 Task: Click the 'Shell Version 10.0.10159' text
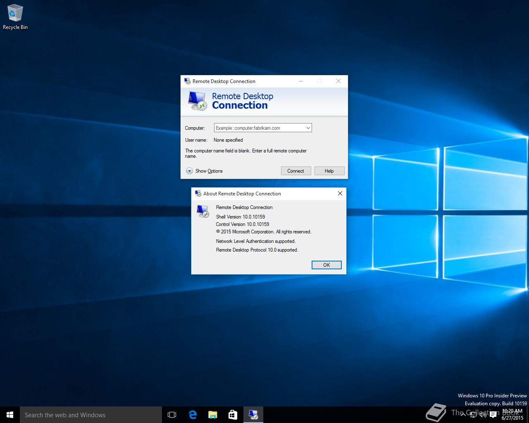coord(241,217)
